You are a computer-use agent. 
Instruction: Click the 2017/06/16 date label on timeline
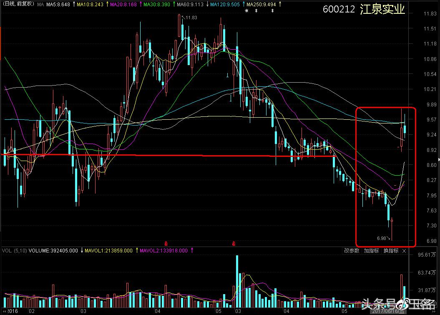388,311
